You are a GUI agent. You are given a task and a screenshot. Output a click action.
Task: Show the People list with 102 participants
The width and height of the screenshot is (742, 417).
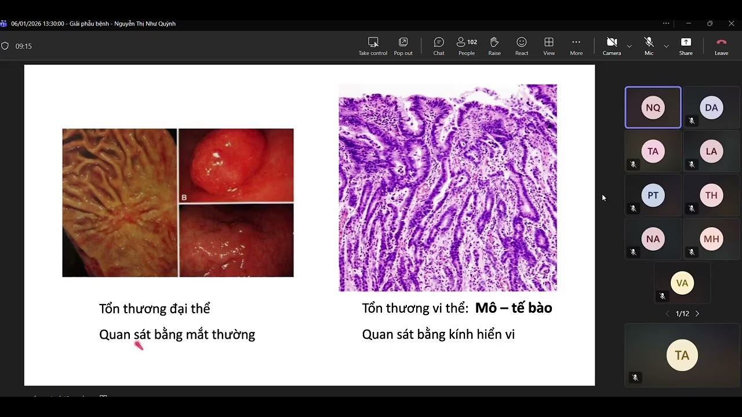tap(467, 46)
